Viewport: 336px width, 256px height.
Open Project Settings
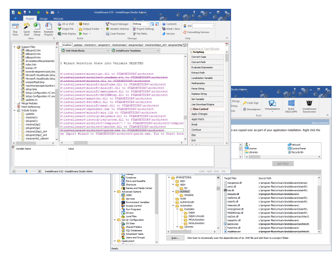click(x=143, y=29)
